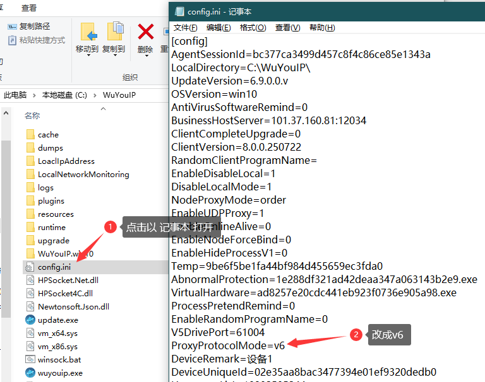Click the dumps folder icon
Screen dimensions: 485x382
pos(30,148)
